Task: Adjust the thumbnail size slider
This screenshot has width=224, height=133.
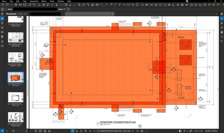Action: pyautogui.click(x=13, y=131)
